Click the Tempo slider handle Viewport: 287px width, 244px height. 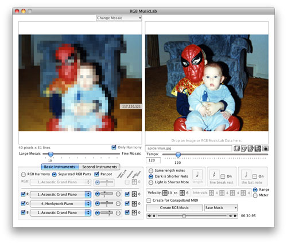(178, 155)
